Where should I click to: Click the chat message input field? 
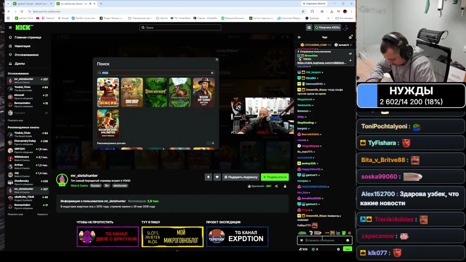point(324,240)
